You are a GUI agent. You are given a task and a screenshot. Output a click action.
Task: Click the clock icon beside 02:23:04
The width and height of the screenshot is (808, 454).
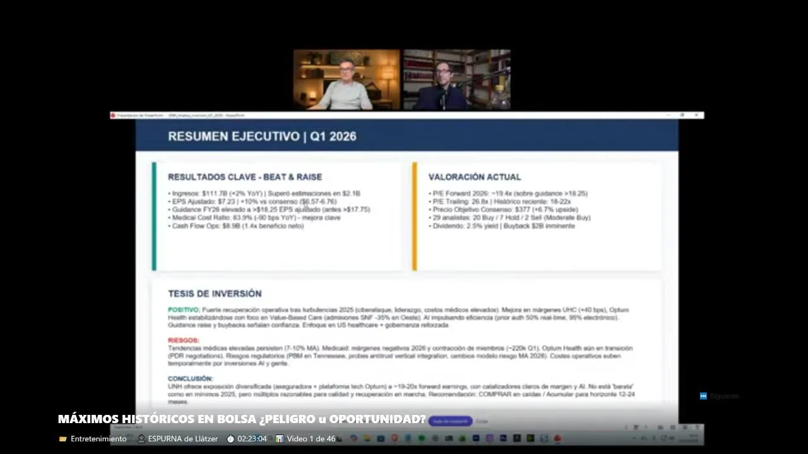pyautogui.click(x=230, y=439)
